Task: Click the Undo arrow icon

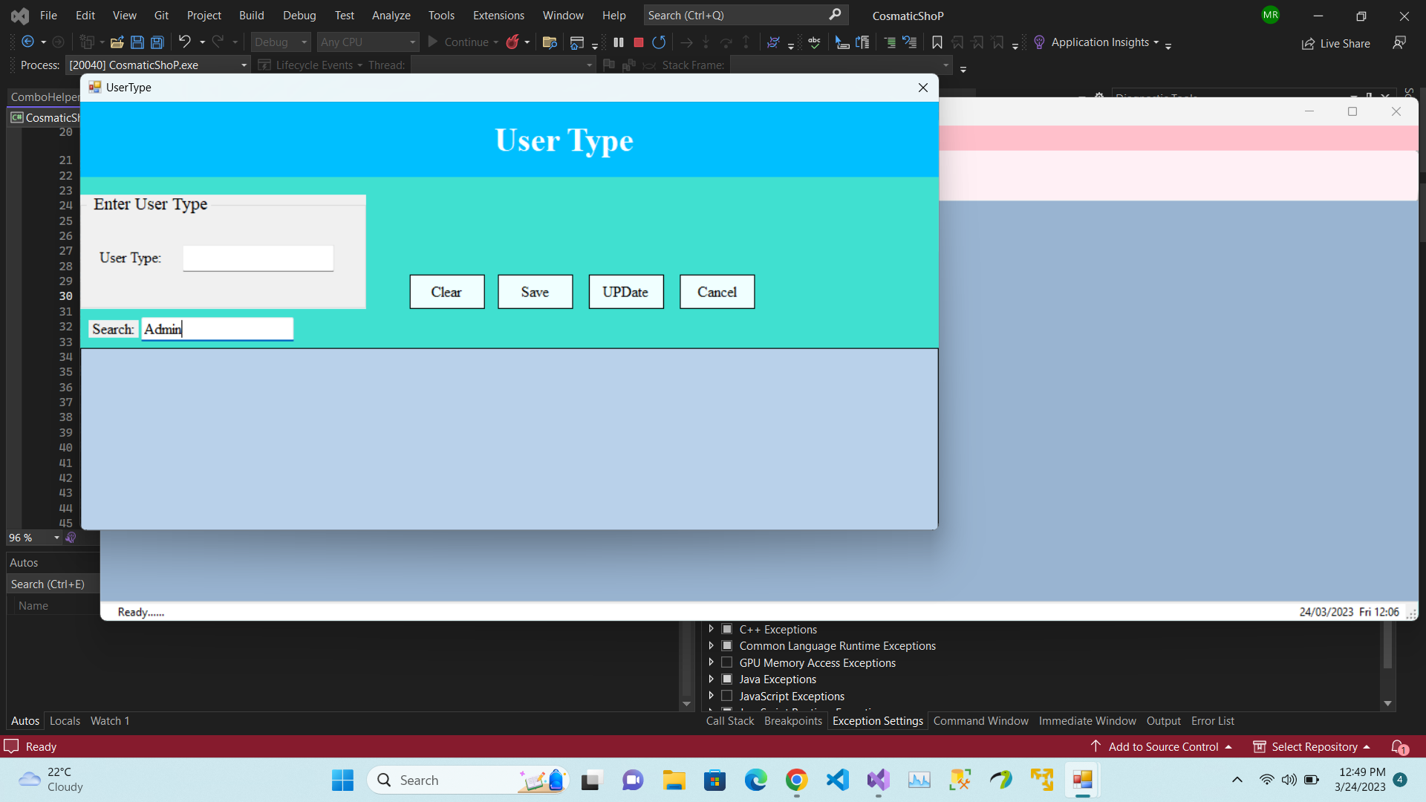Action: click(184, 42)
